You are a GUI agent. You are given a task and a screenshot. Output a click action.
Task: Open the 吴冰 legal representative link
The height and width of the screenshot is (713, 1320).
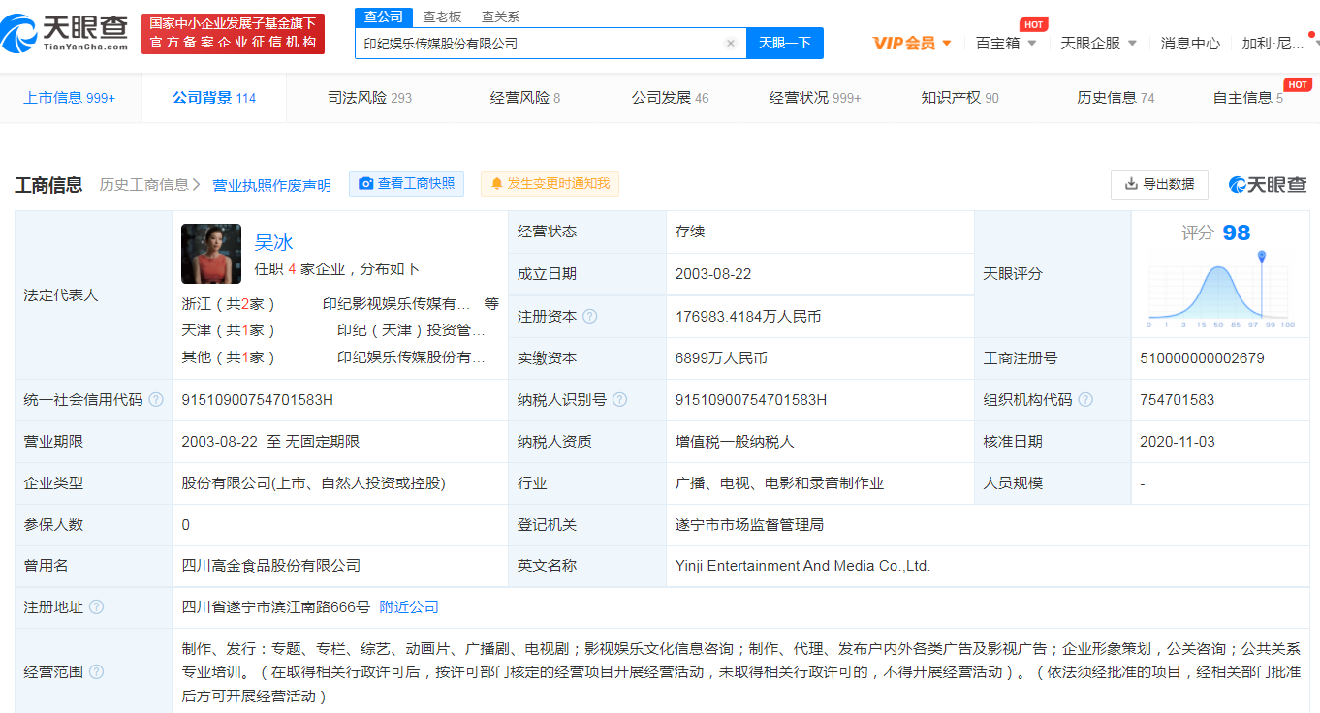(273, 243)
